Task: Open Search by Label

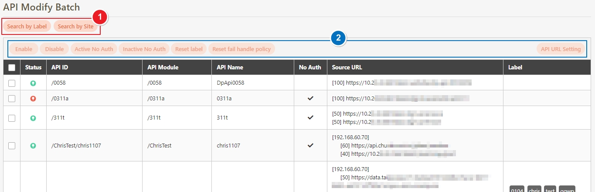Action: 27,27
